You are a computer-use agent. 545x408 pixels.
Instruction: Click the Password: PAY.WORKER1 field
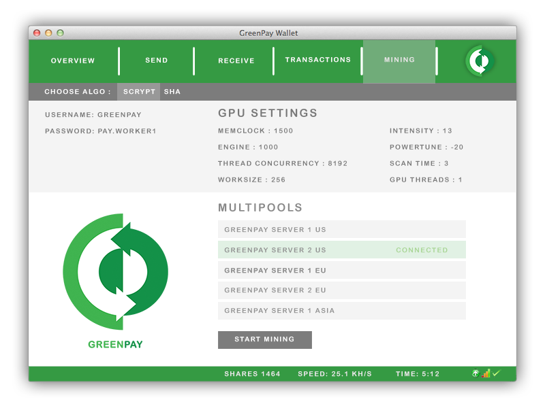(100, 131)
